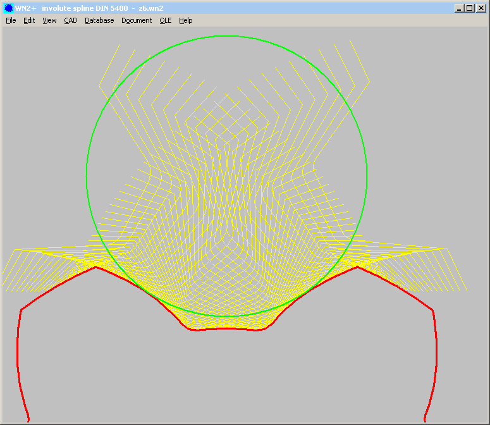
Task: Open the File menu
Action: (x=11, y=20)
